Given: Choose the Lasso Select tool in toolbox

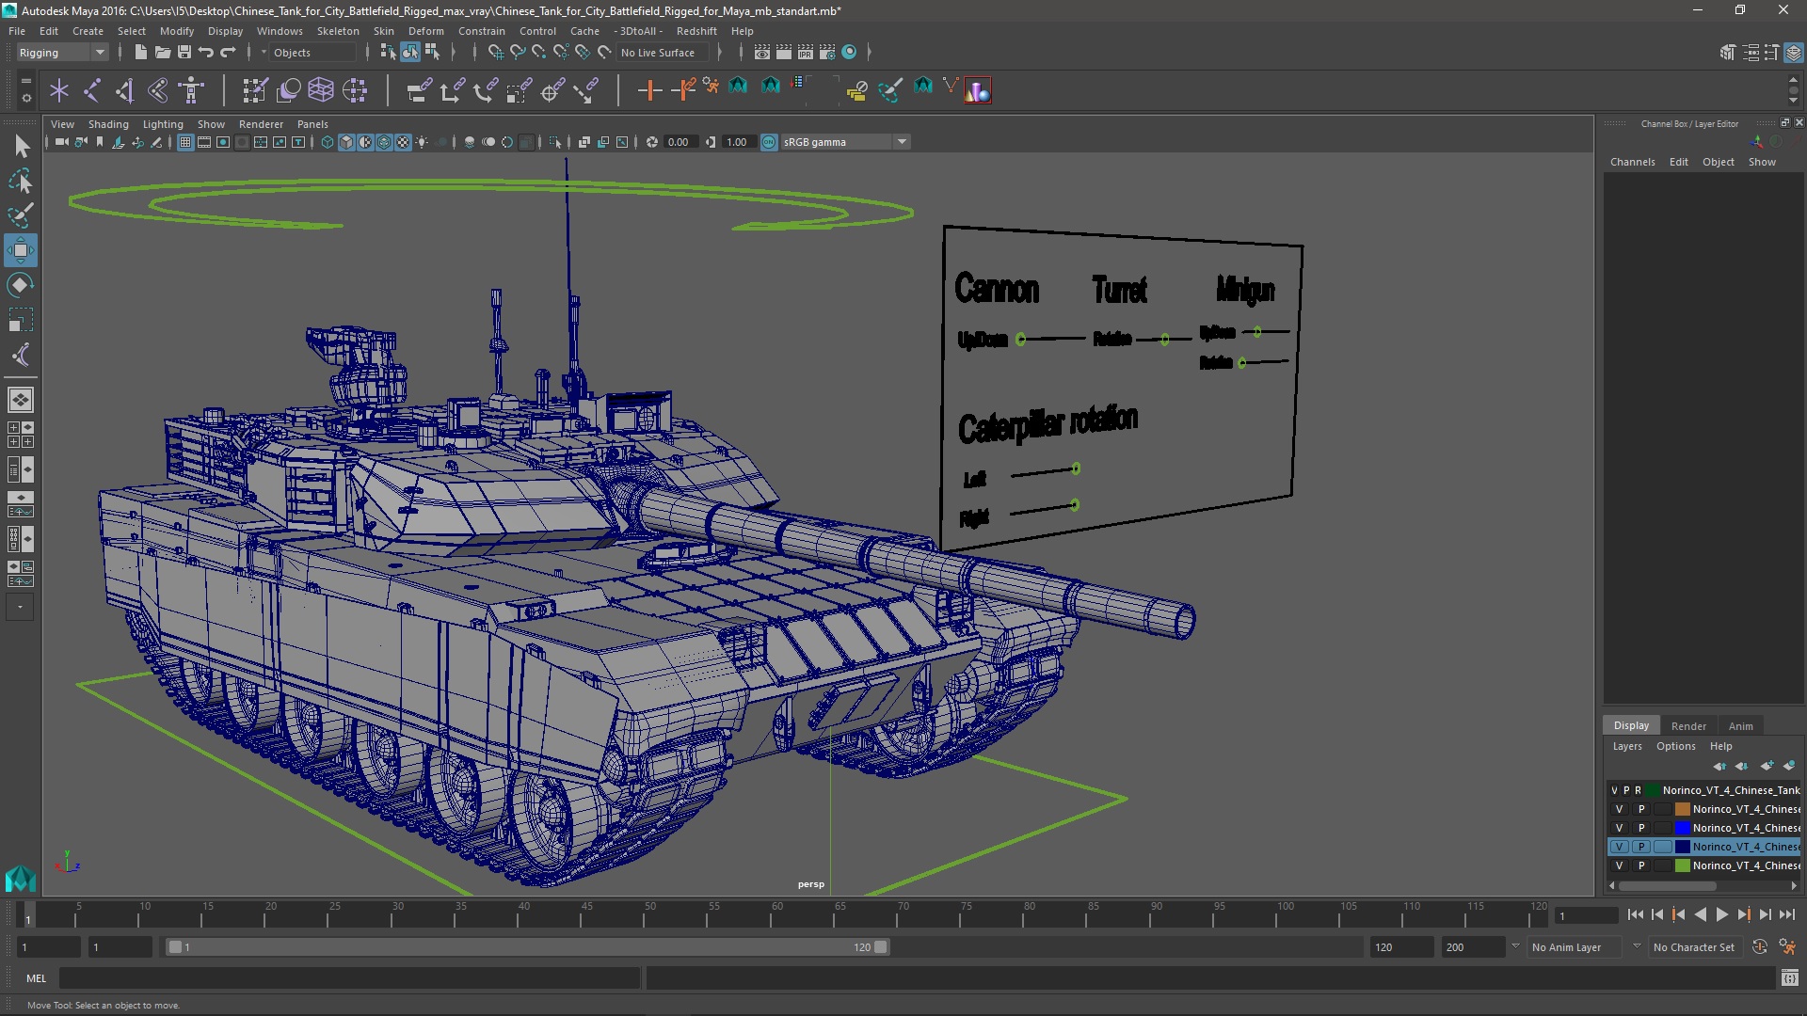Looking at the screenshot, I should click(x=21, y=181).
